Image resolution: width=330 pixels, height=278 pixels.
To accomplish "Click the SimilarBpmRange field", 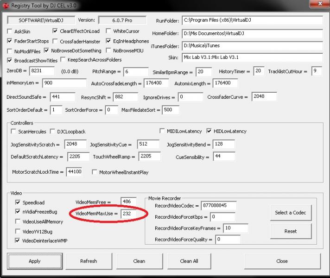I will click(x=204, y=72).
